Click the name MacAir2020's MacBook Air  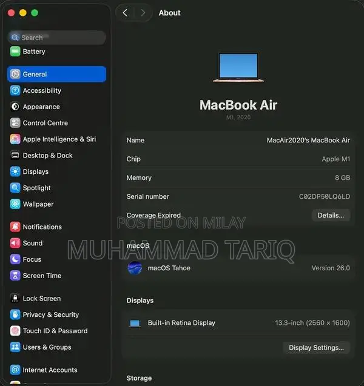coord(308,141)
